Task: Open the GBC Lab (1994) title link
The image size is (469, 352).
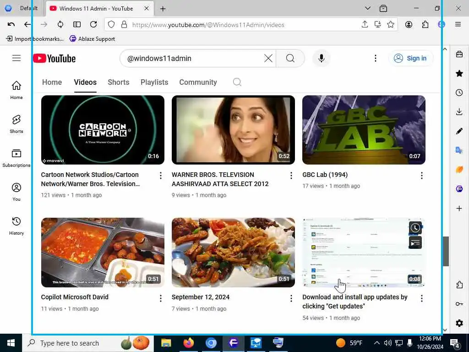Action: (325, 175)
